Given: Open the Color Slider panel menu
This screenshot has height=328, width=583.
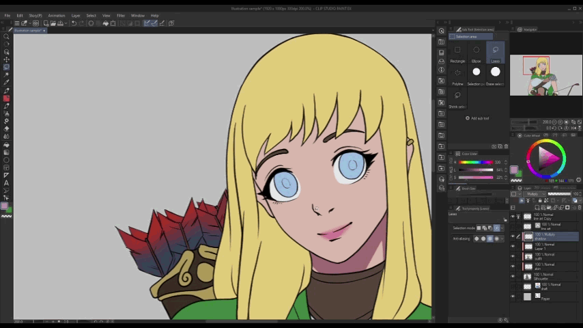Looking at the screenshot, I should point(451,153).
